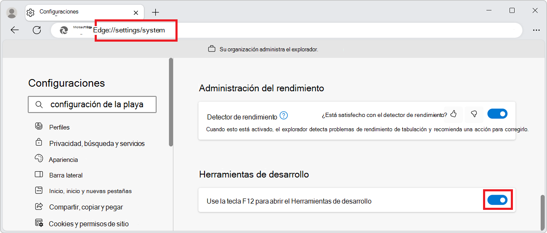Give thumbs up for detector de rendimiento
Image resolution: width=547 pixels, height=233 pixels.
click(453, 114)
